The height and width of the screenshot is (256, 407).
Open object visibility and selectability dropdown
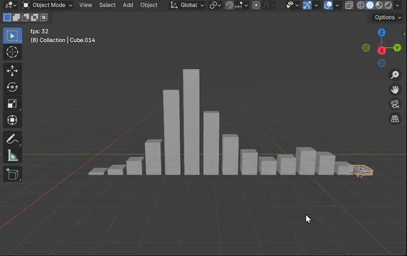click(x=292, y=5)
